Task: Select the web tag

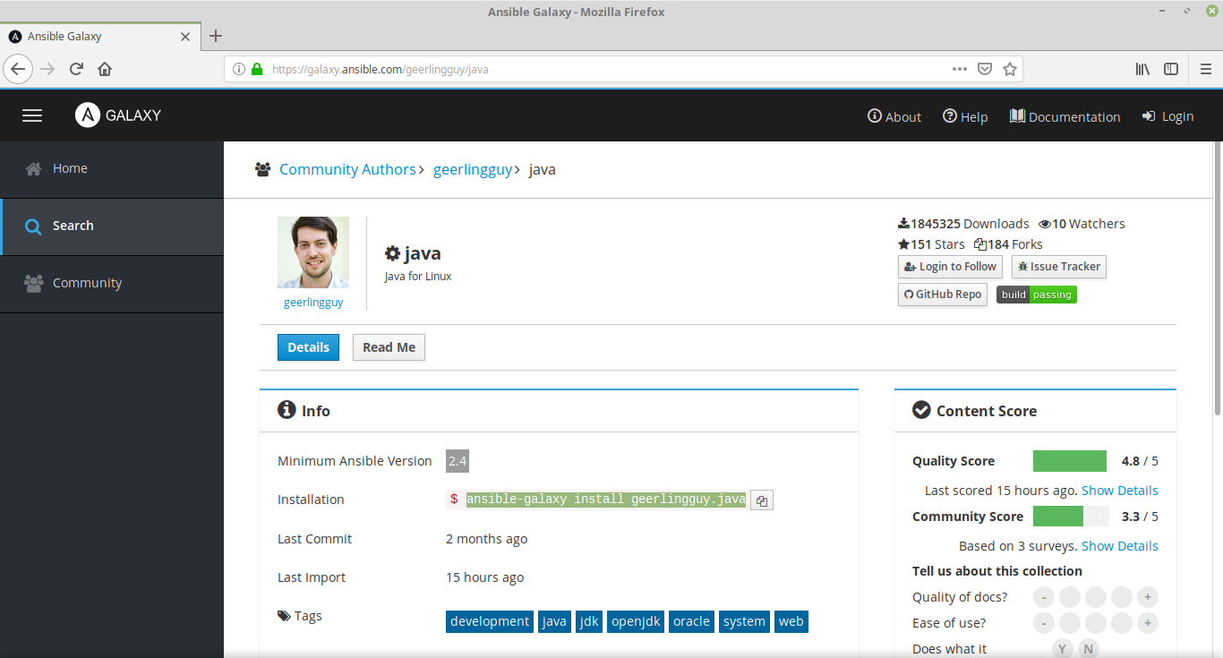Action: click(791, 621)
